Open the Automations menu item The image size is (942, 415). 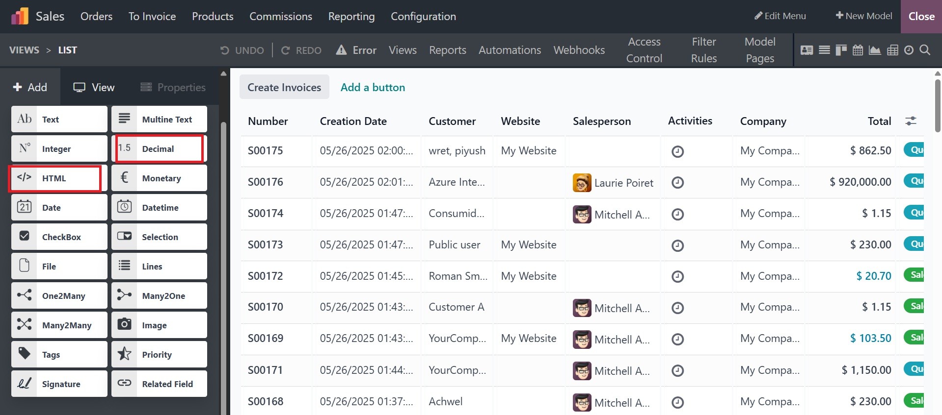click(510, 50)
